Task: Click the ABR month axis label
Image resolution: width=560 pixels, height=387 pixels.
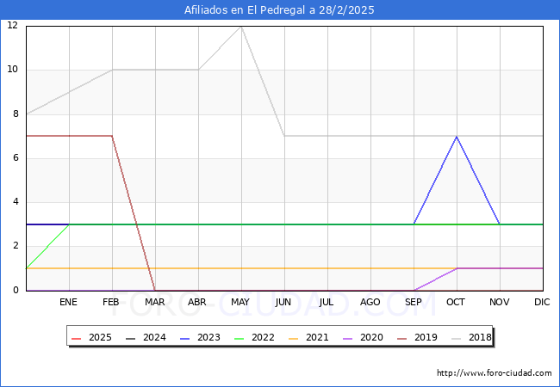Action: click(197, 302)
